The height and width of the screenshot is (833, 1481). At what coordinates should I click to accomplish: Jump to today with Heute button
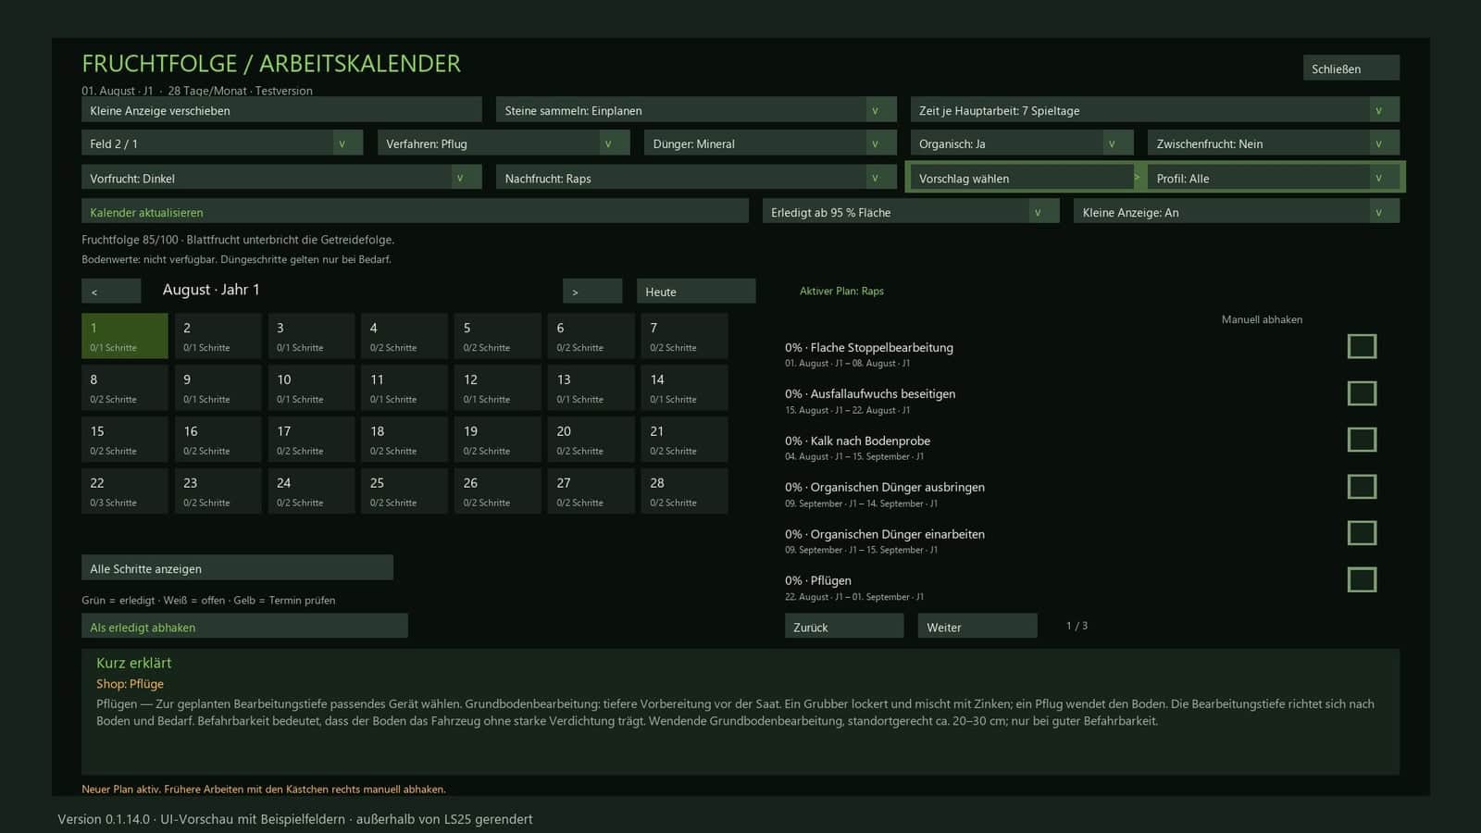click(x=696, y=292)
